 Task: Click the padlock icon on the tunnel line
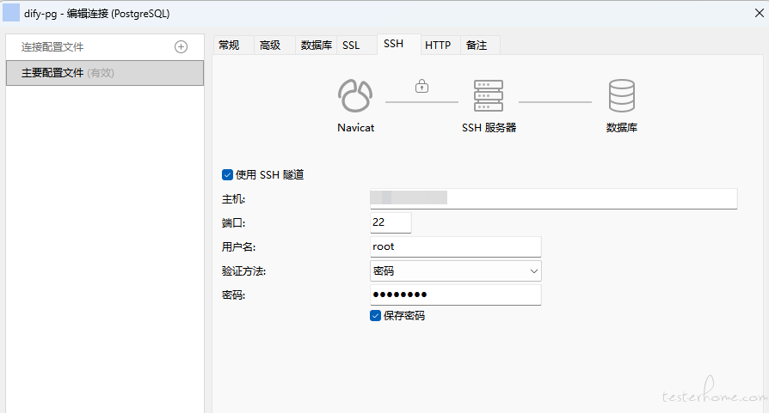tap(421, 86)
